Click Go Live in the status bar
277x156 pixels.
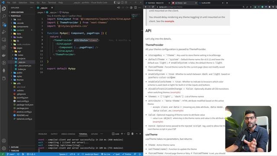tap(106, 154)
